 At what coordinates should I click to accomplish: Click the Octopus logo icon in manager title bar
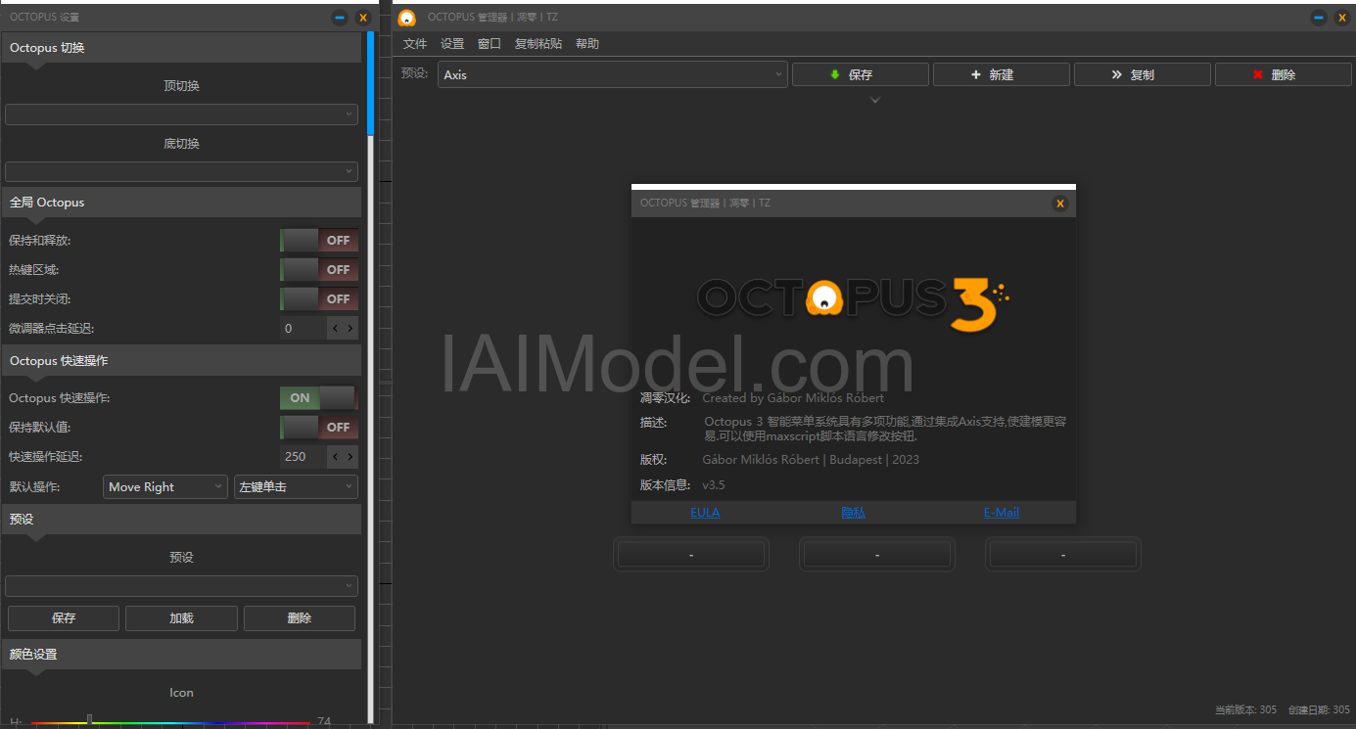pos(407,18)
